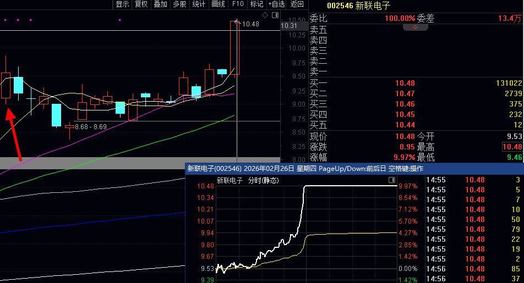This screenshot has height=283, width=524.
Task: Click the 委比 100.00% value
Action: [400, 18]
